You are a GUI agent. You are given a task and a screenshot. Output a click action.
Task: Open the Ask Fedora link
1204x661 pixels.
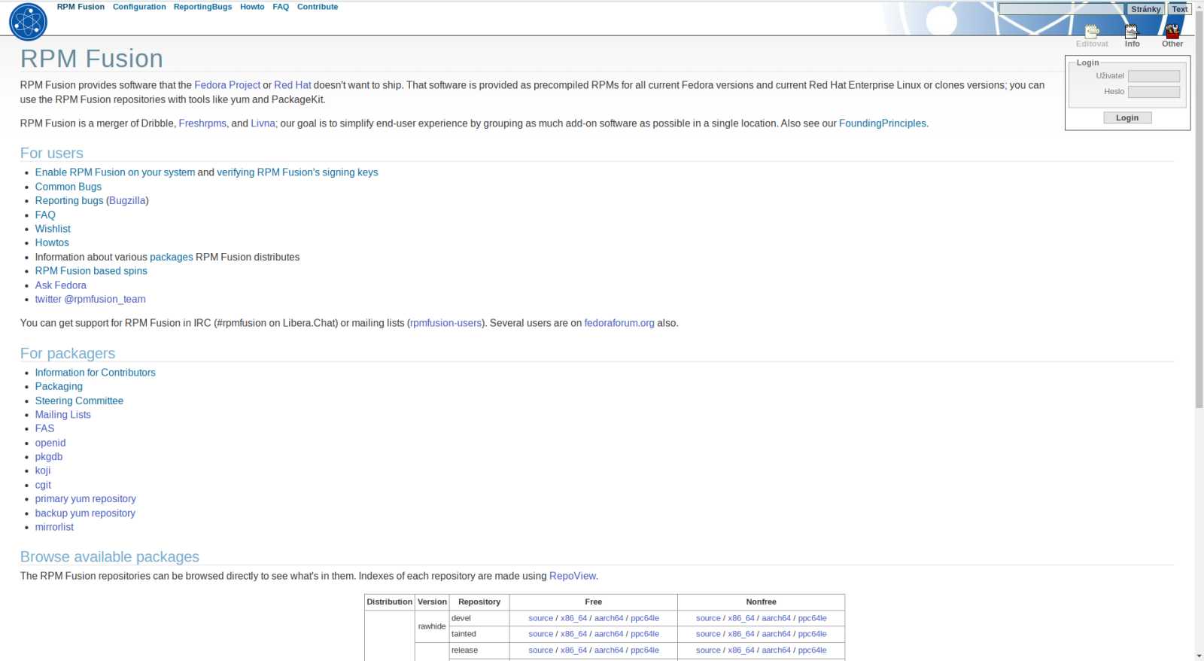(x=60, y=285)
